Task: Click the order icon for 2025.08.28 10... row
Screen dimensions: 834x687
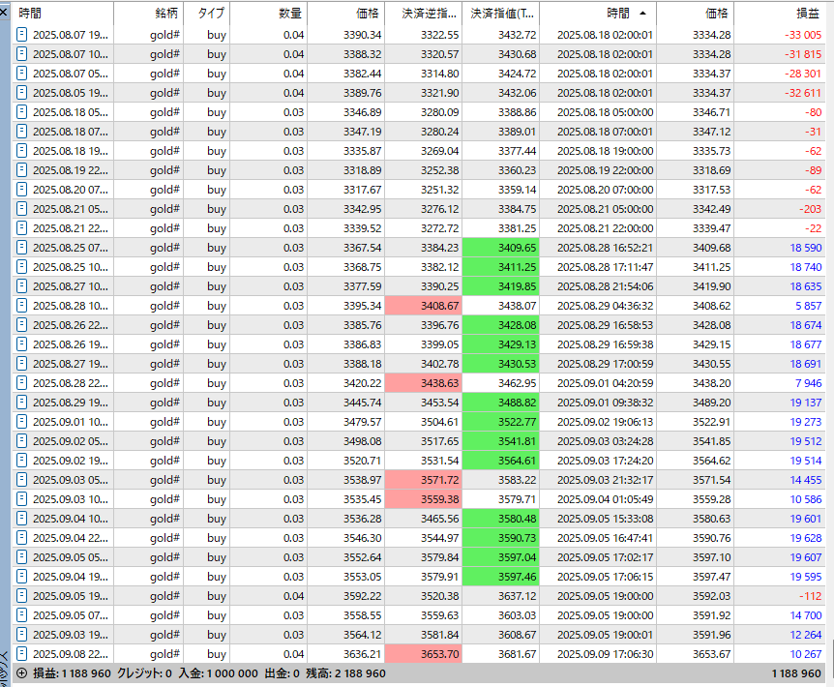Action: (x=22, y=305)
